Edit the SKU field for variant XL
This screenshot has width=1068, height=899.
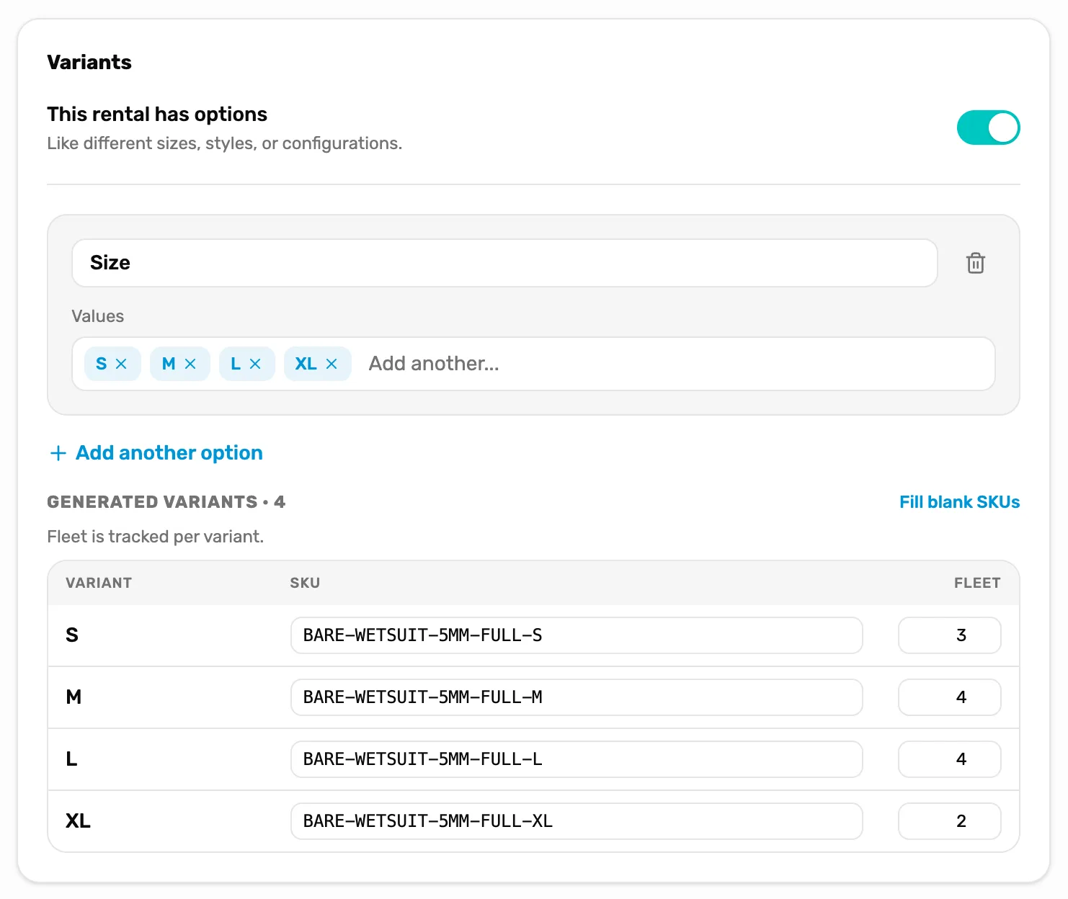point(577,821)
